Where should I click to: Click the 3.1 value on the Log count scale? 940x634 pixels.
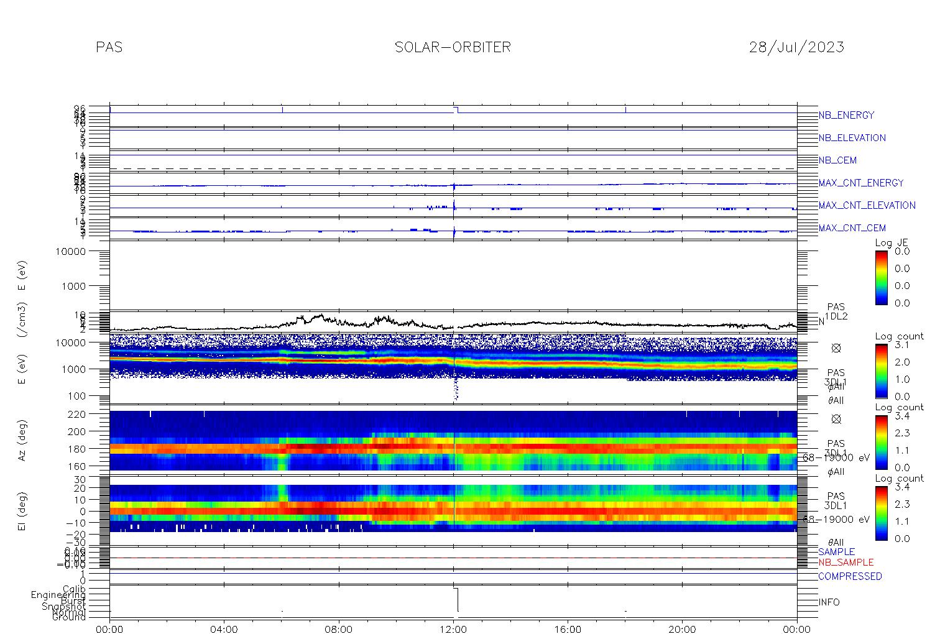tap(902, 344)
